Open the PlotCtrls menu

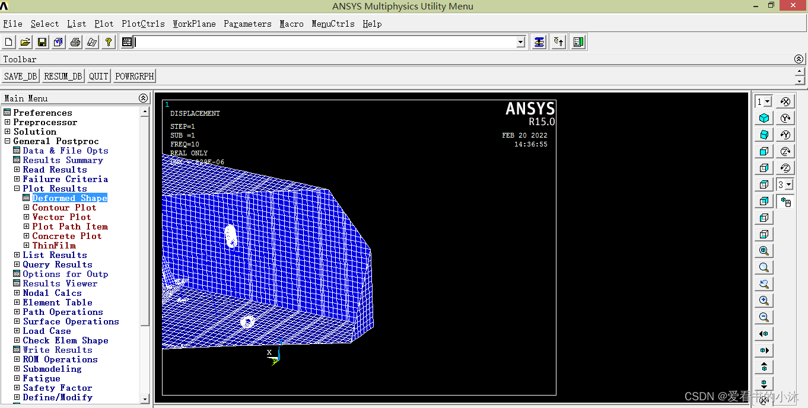coord(143,24)
